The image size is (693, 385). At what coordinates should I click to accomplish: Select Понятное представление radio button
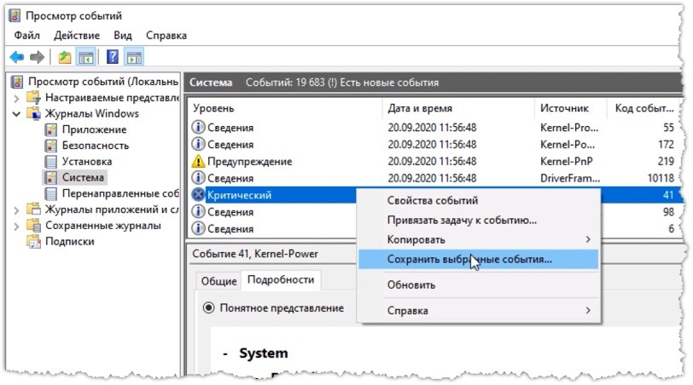coord(208,307)
